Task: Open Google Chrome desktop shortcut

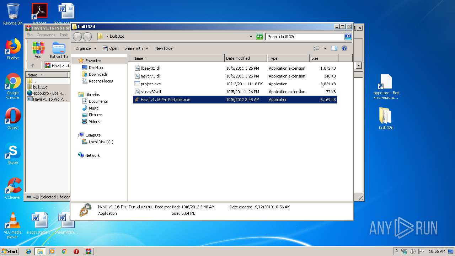Action: [x=13, y=86]
